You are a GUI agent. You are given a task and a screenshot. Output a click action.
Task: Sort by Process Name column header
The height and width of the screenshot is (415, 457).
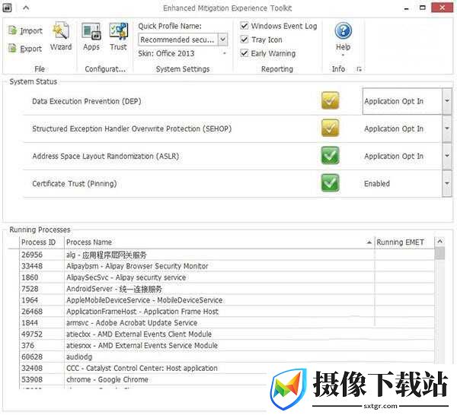[219, 242]
